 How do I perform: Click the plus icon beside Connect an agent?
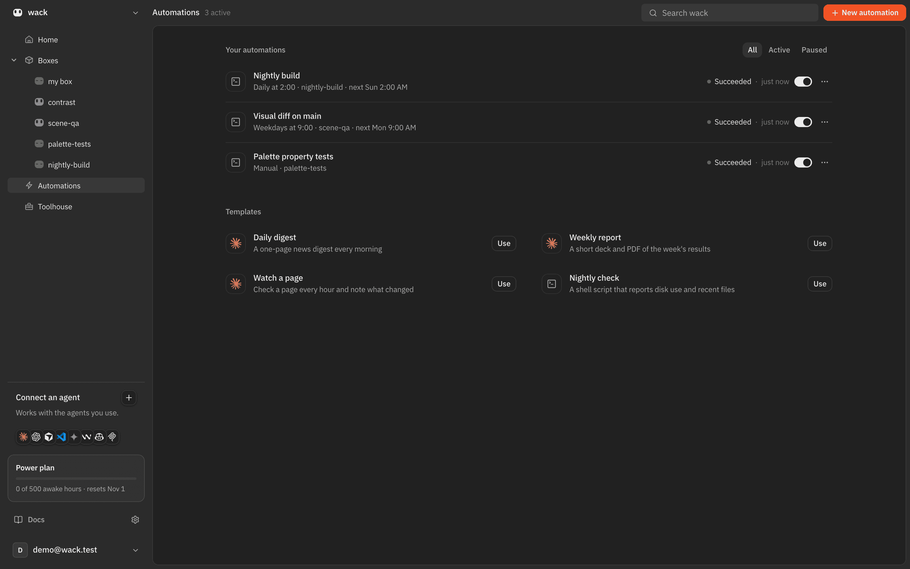(129, 398)
